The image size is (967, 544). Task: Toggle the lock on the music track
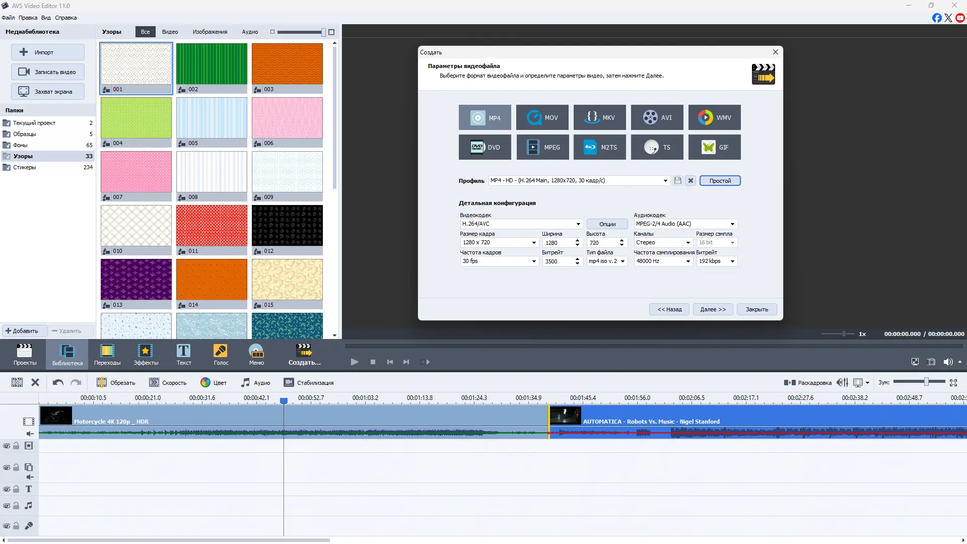coord(16,506)
